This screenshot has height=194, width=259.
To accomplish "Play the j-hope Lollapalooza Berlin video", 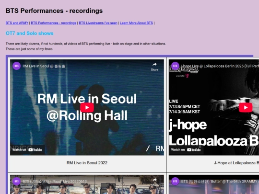I will pos(246,108).
